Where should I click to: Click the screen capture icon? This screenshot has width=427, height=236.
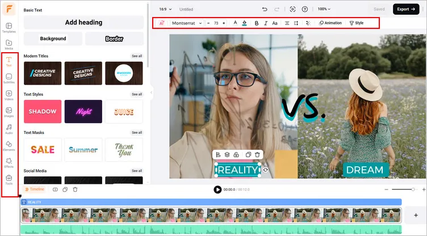pos(292,9)
